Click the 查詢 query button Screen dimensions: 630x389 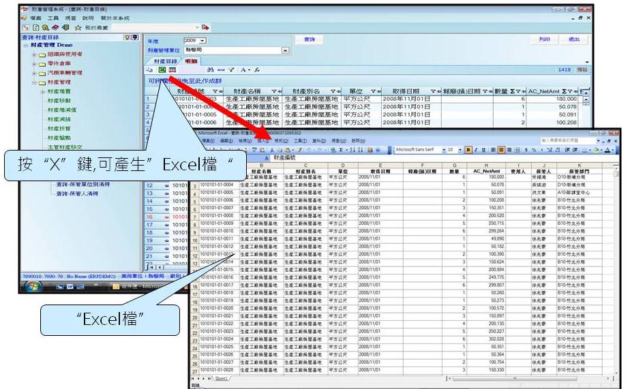310,40
